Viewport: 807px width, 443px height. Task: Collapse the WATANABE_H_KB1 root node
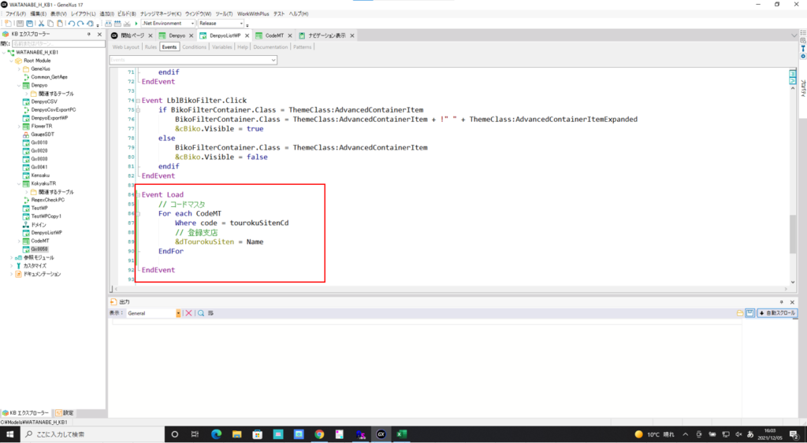click(x=4, y=53)
